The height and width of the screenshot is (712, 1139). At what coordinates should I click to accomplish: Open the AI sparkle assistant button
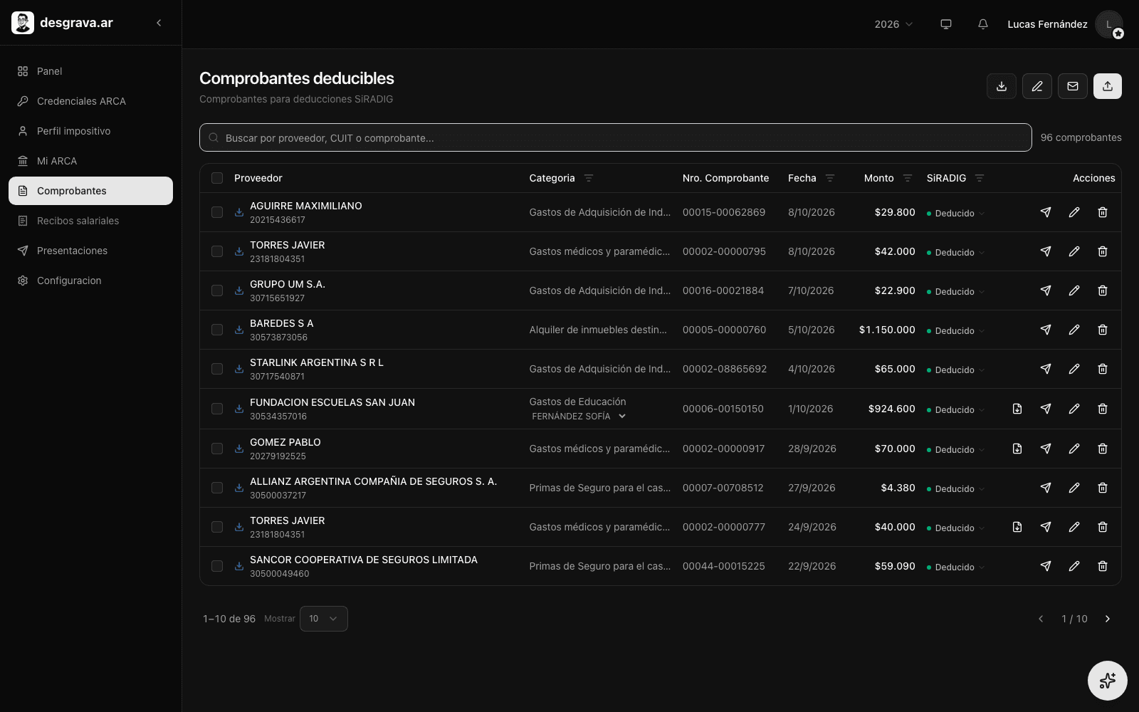pos(1108,681)
